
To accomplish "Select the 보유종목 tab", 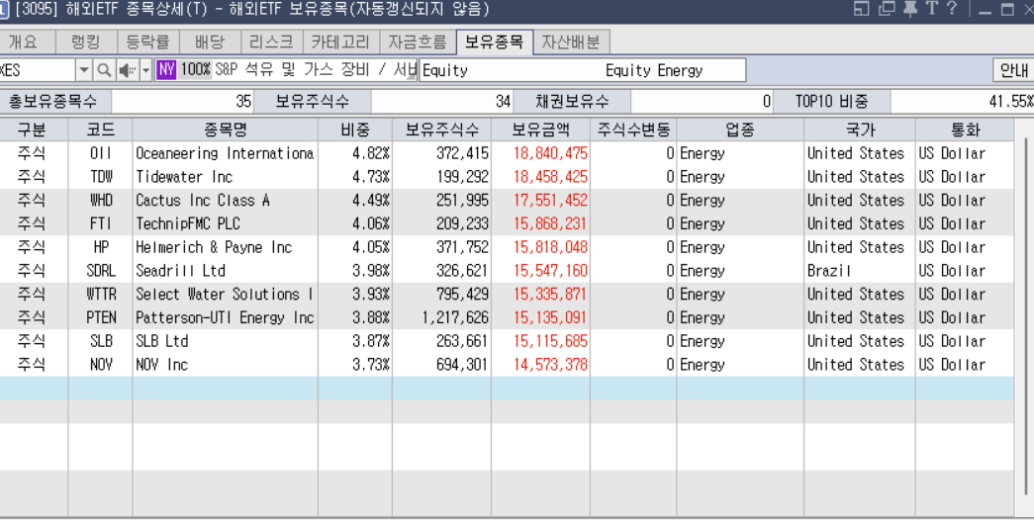I will (494, 43).
